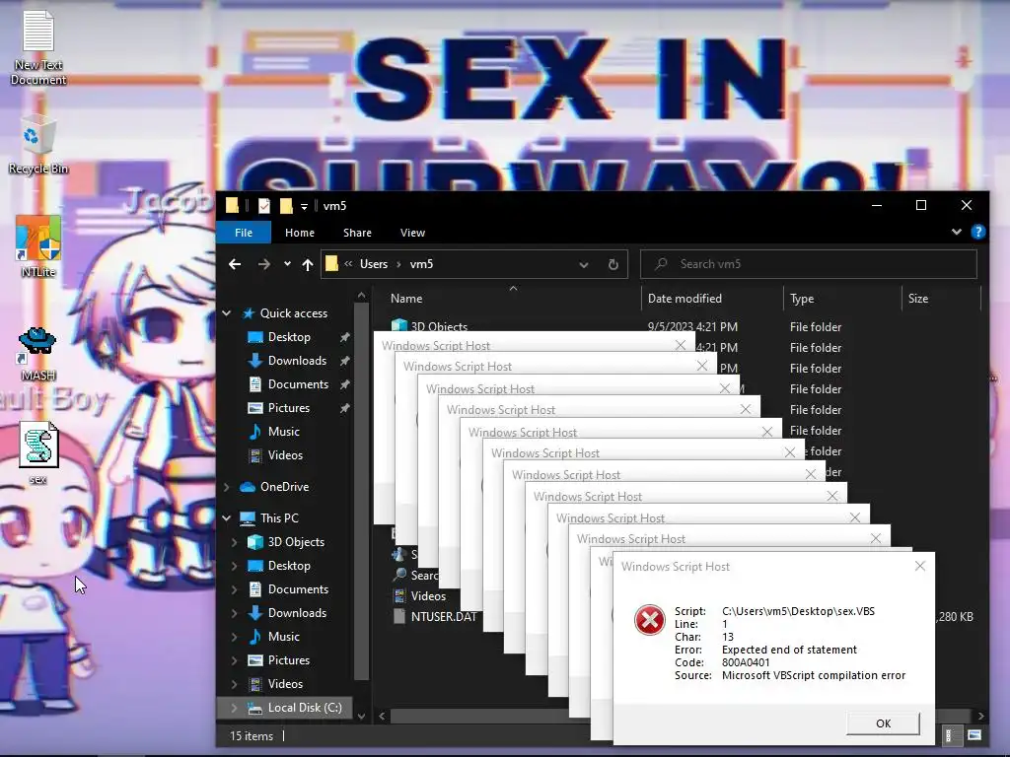Open the Share ribbon tab

pos(357,233)
